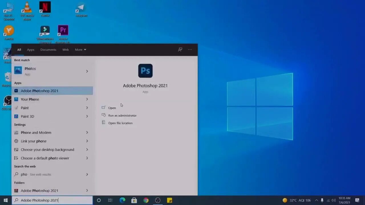The width and height of the screenshot is (365, 205).
Task: Open Adobe Premiere Pro desktop icon
Action: pyautogui.click(x=63, y=34)
